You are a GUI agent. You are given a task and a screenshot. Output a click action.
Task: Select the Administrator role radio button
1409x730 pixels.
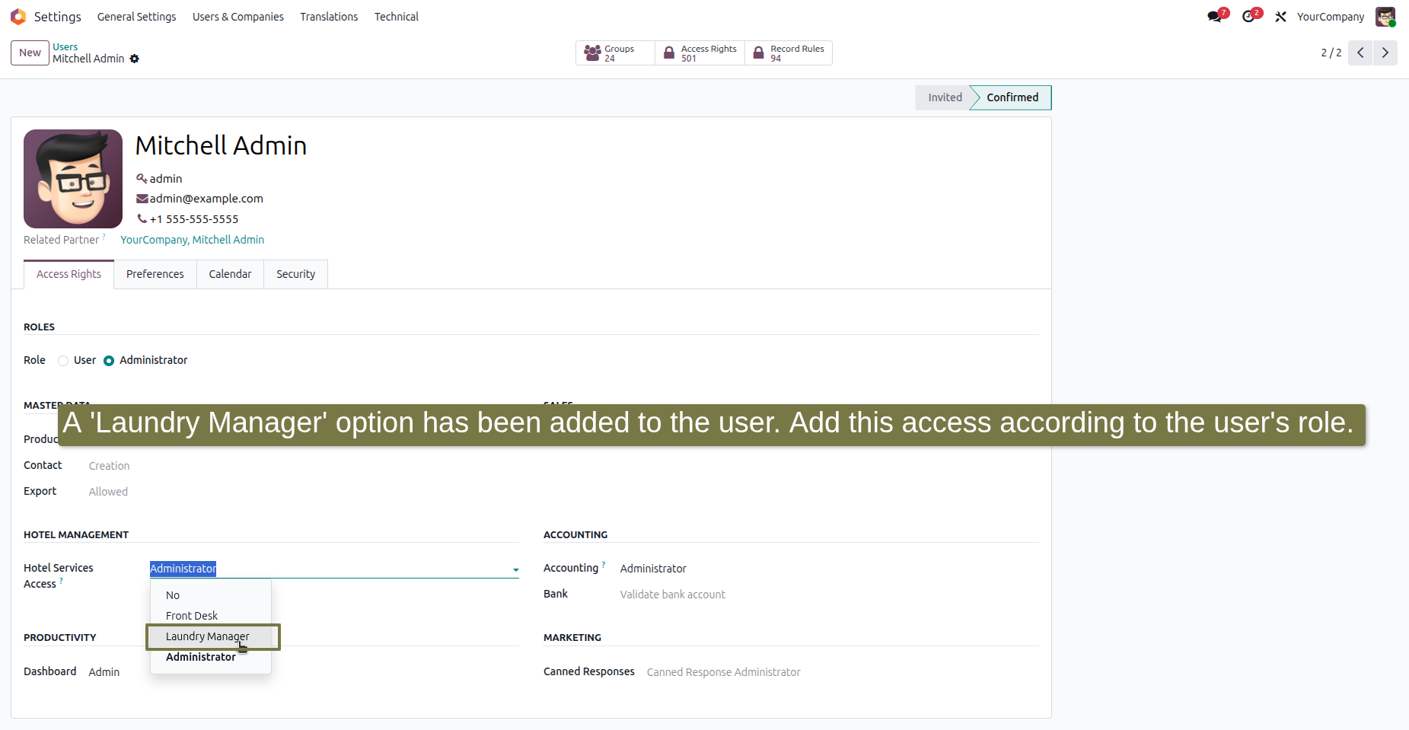click(x=109, y=361)
